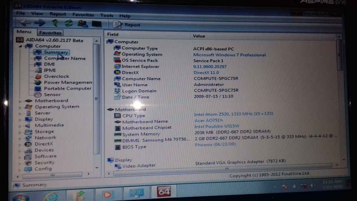Click the Forward arrow toolbar icon
Image resolution: width=357 pixels, height=201 pixels.
coord(40,22)
